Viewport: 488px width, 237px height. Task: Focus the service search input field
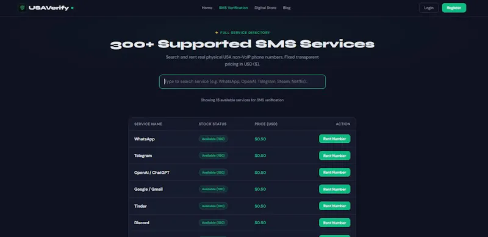(242, 81)
